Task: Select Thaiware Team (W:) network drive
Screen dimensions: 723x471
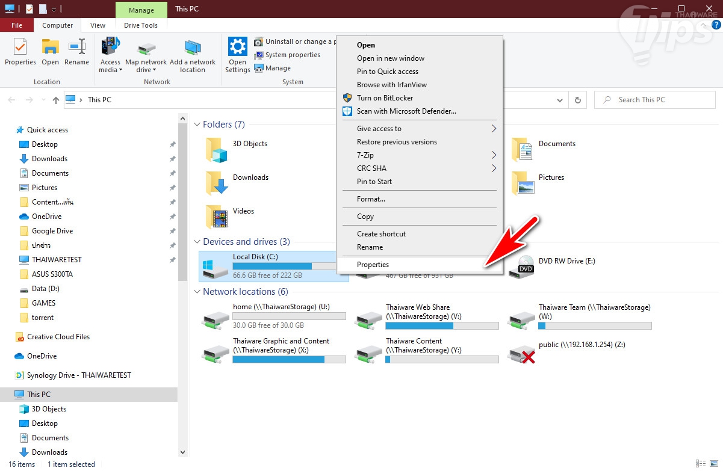Action: [x=580, y=316]
